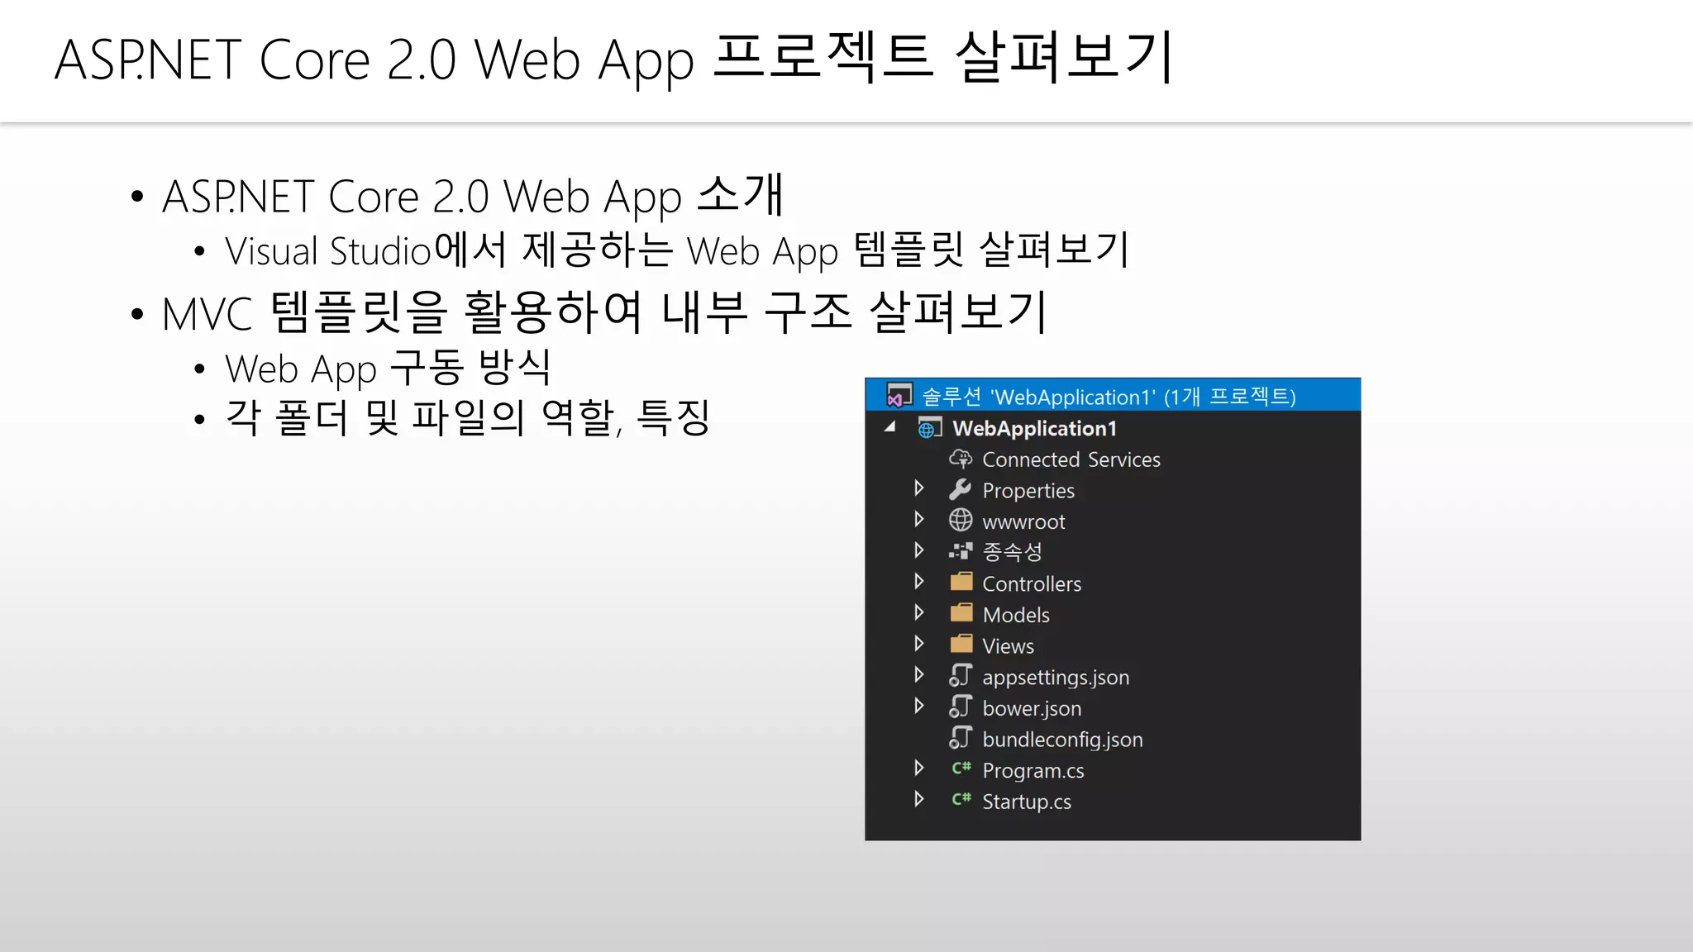This screenshot has width=1693, height=952.
Task: Expand the Views folder arrow
Action: point(919,643)
